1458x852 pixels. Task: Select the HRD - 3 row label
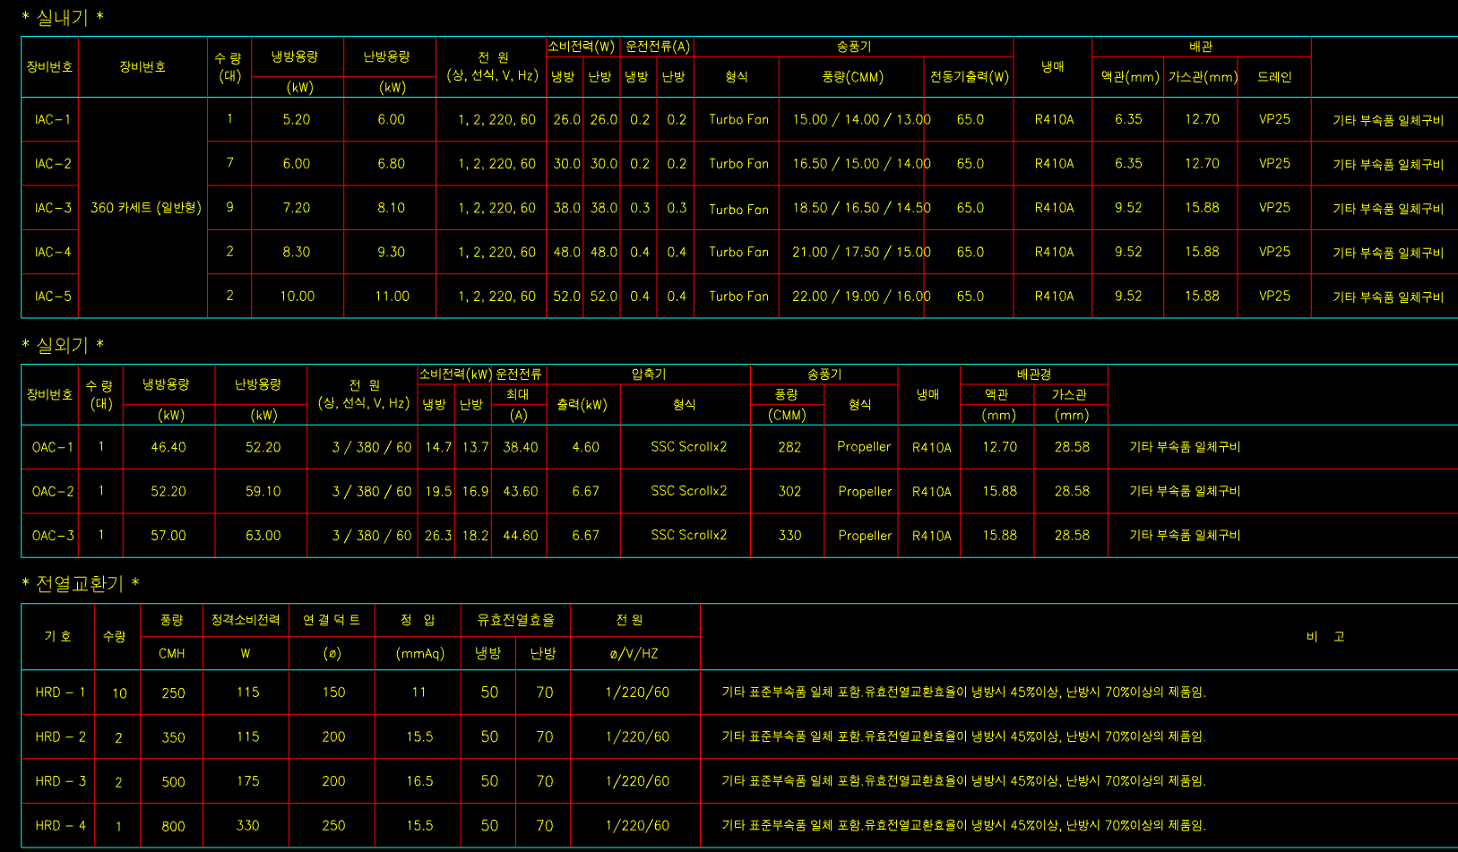(60, 781)
